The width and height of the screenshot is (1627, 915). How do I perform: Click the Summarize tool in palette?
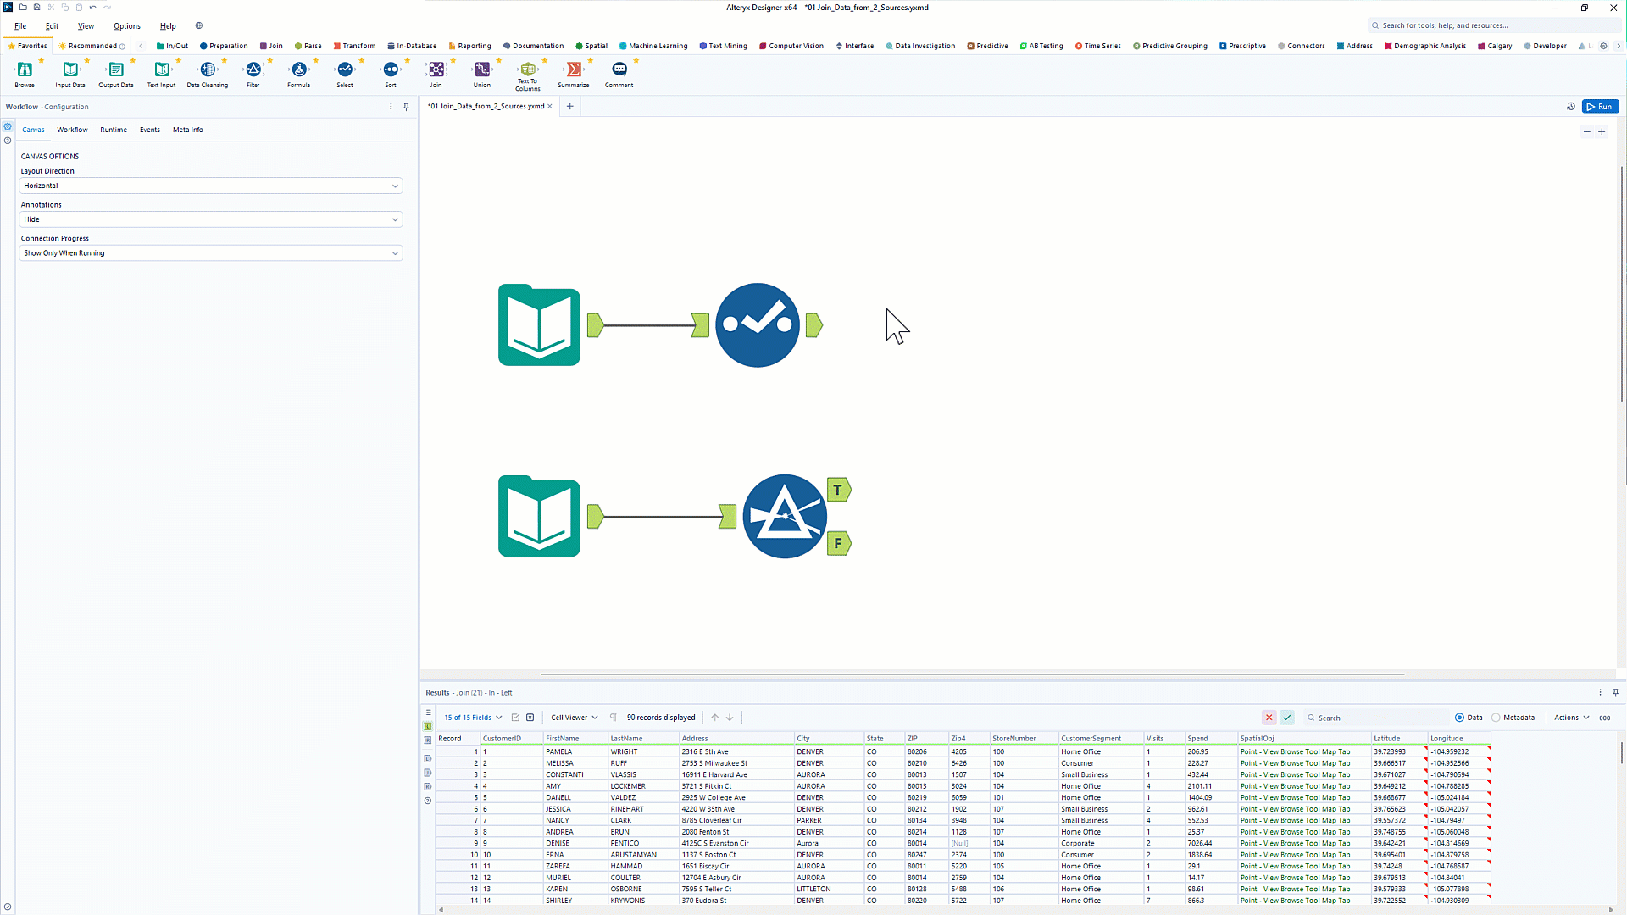click(x=574, y=70)
